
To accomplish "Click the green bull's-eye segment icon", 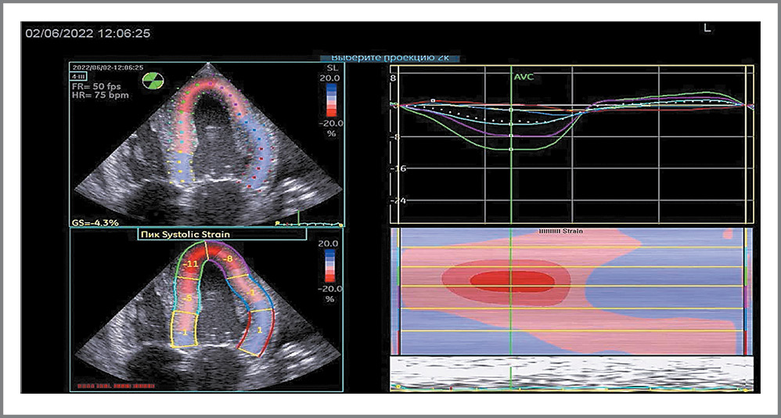I will click(153, 81).
